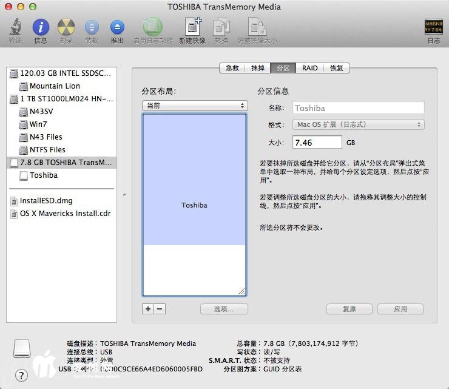The image size is (449, 389).
Task: Open the partition layout dropdown
Action: point(194,106)
